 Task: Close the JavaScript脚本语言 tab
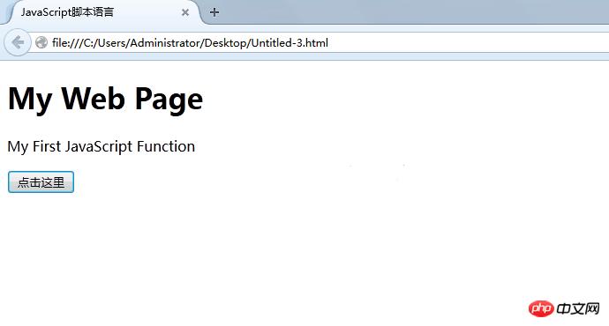click(x=185, y=12)
